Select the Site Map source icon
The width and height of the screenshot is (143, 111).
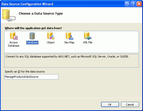point(69,36)
